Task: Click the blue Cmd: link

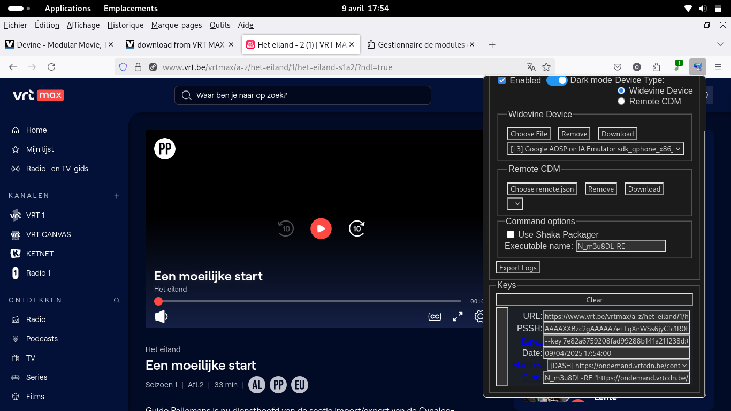Action: point(532,378)
